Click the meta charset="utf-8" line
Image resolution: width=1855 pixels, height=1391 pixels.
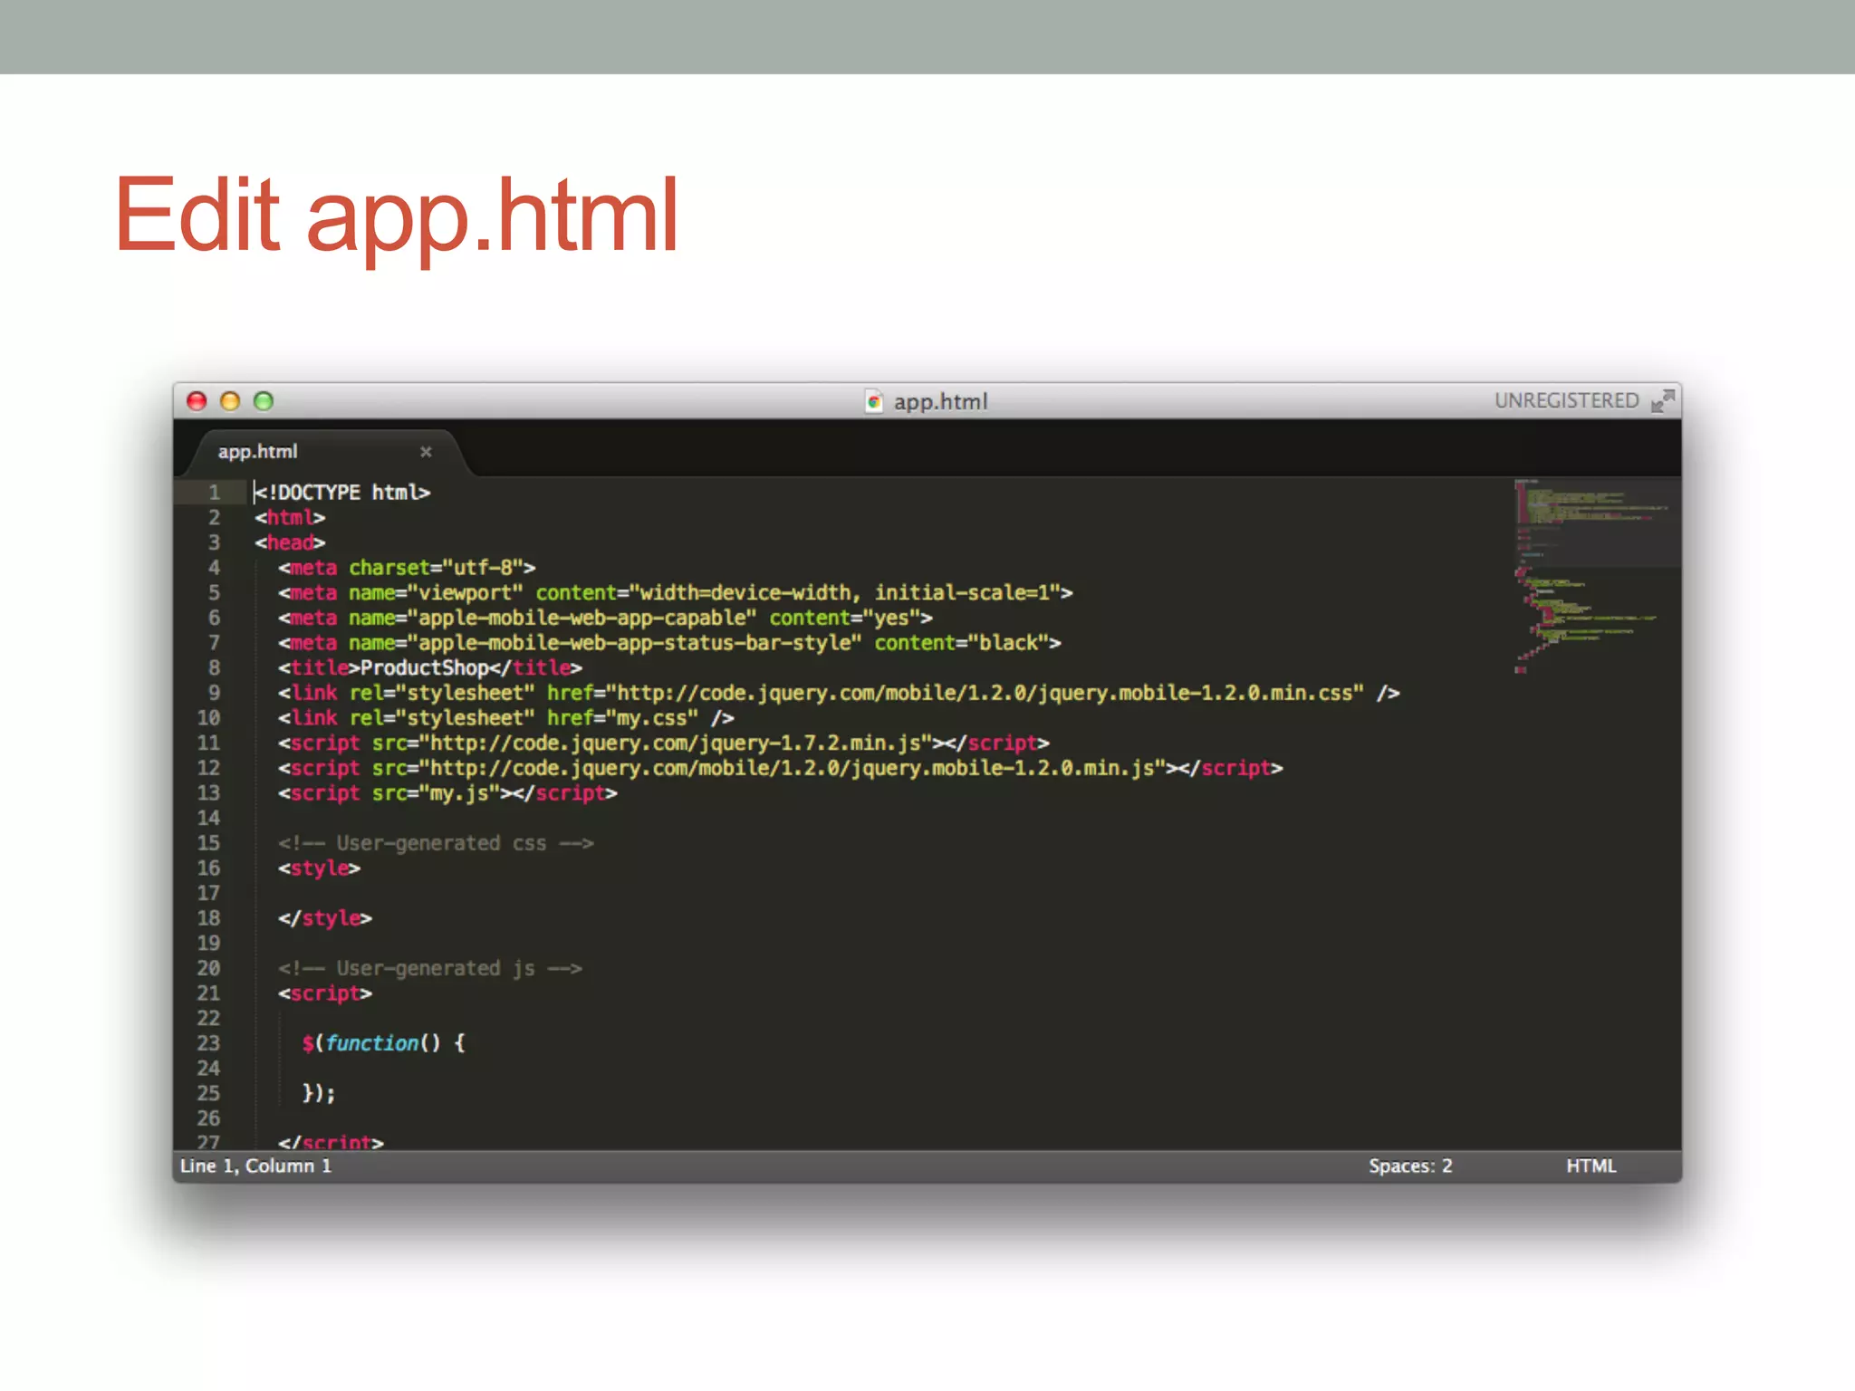coord(407,568)
